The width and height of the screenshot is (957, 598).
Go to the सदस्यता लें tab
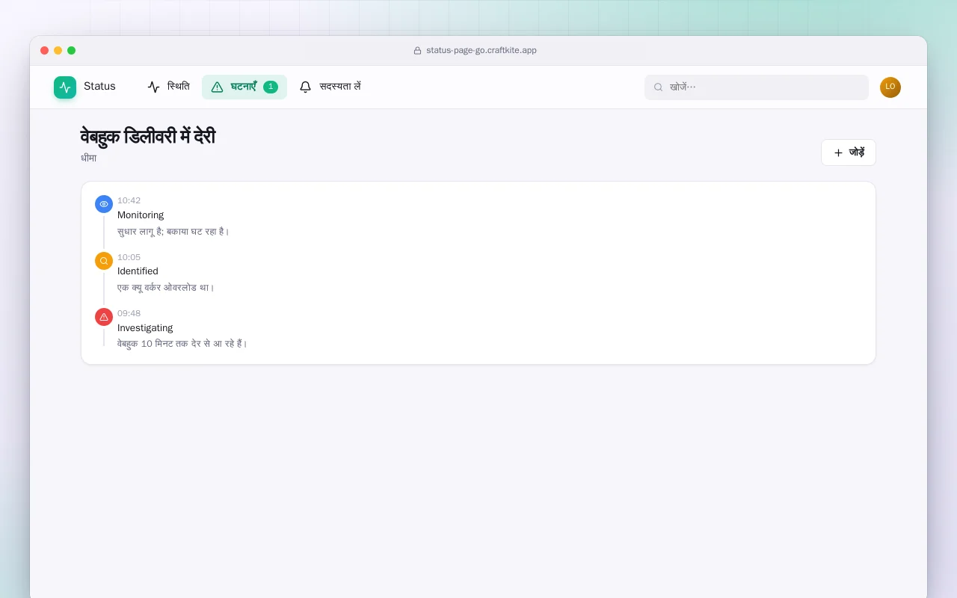(x=330, y=87)
